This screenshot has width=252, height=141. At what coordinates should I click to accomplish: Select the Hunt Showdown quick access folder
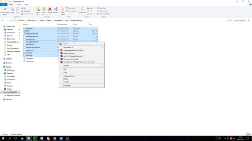[x=13, y=48]
